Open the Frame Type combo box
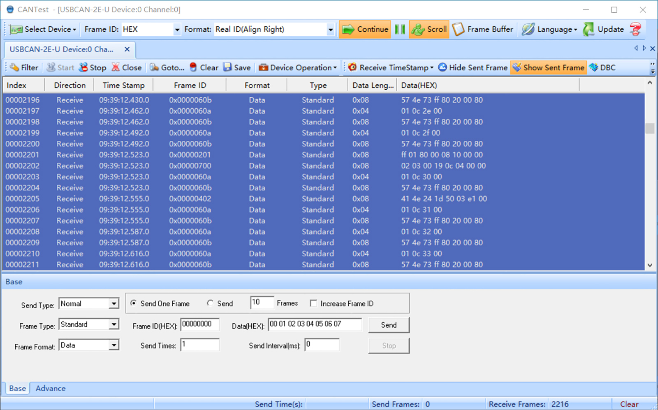658x410 pixels. coord(114,324)
